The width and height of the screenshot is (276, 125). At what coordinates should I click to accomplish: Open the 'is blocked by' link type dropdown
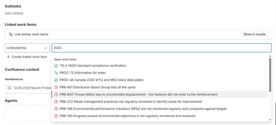pos(27,48)
